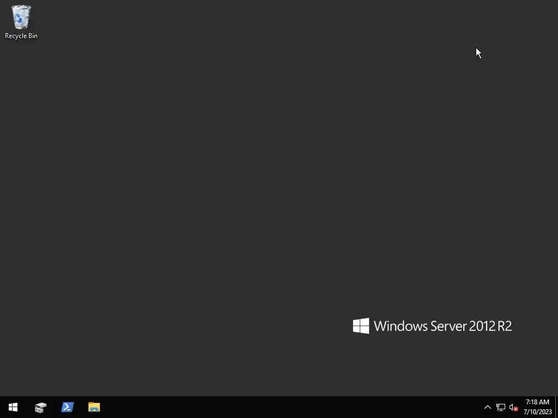The width and height of the screenshot is (558, 418).
Task: Open File Explorer from the taskbar
Action: pos(94,407)
